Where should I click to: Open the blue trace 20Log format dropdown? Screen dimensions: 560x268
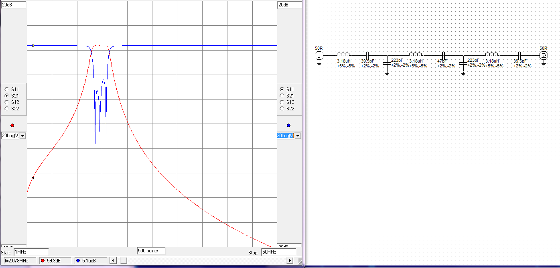[x=298, y=136]
